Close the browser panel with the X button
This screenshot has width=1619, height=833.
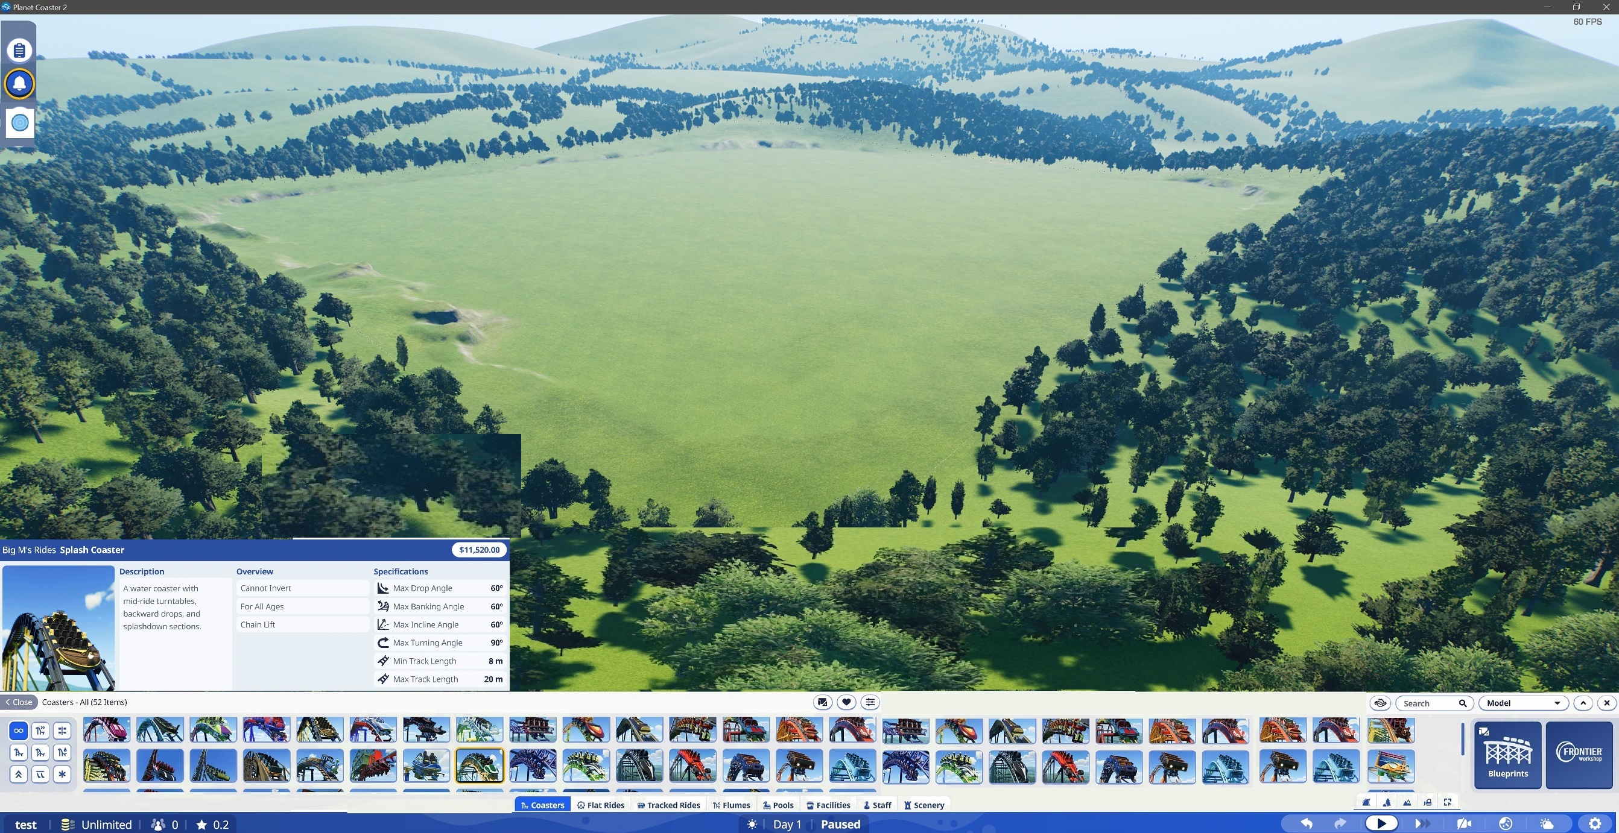click(x=1607, y=703)
